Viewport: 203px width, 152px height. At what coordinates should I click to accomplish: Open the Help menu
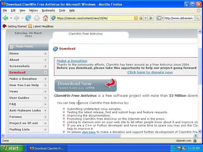pyautogui.click(x=72, y=10)
